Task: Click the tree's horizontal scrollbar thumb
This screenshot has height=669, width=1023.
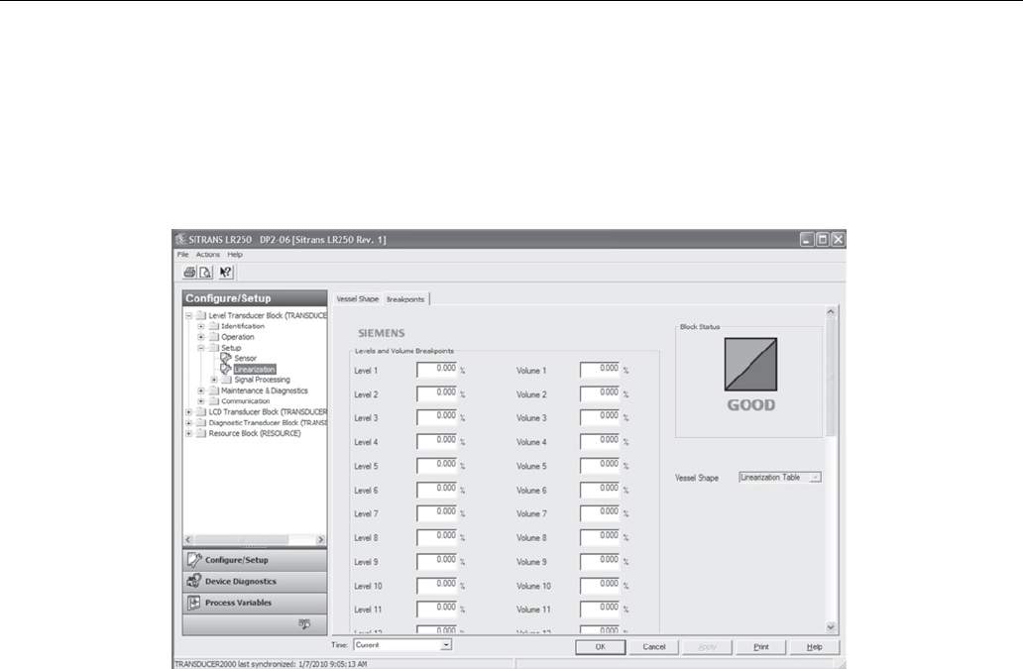Action: (x=242, y=539)
